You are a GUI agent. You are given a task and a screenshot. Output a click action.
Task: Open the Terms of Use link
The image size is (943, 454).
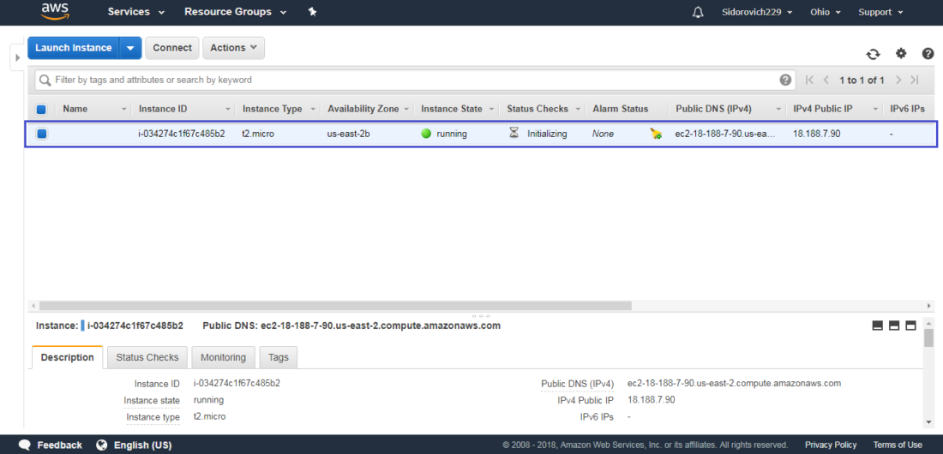click(x=898, y=445)
